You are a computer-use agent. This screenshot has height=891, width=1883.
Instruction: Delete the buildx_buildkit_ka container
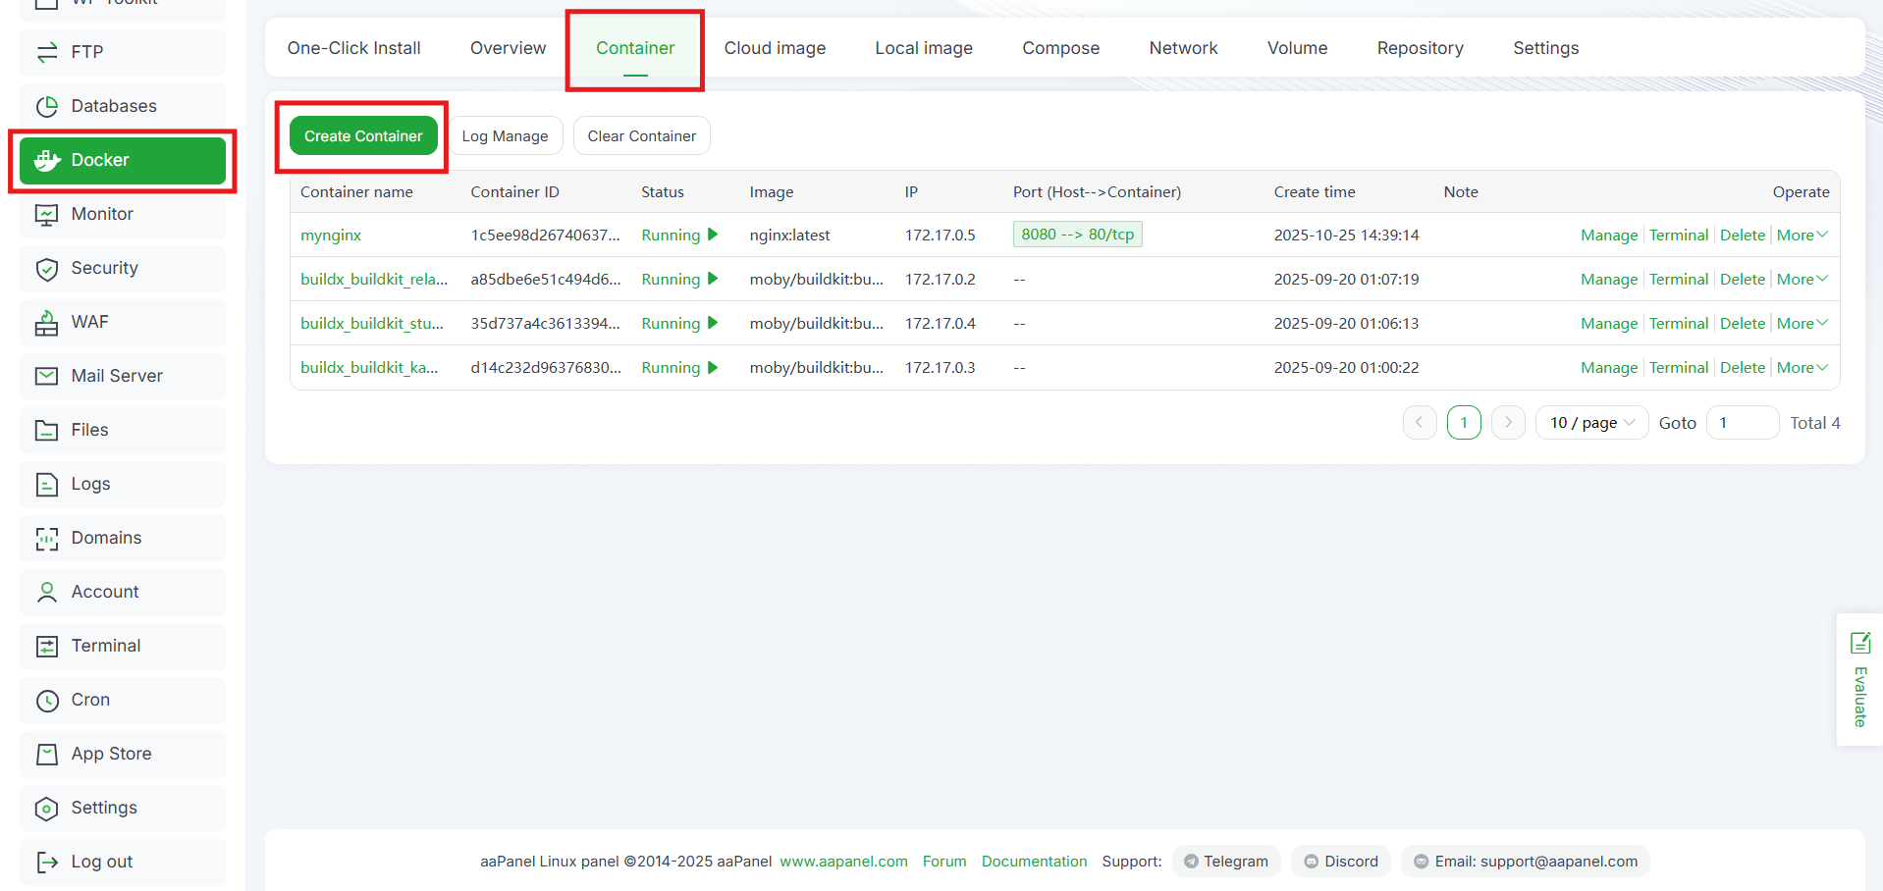1743,367
